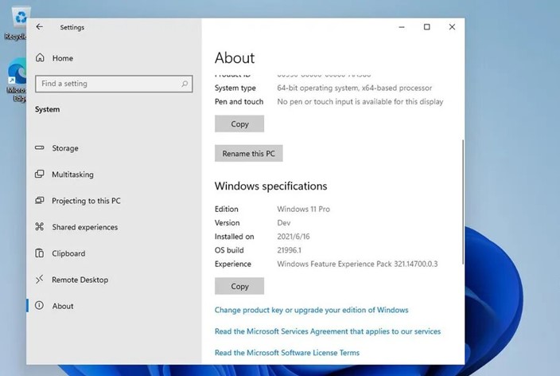Close the Settings window

point(452,27)
